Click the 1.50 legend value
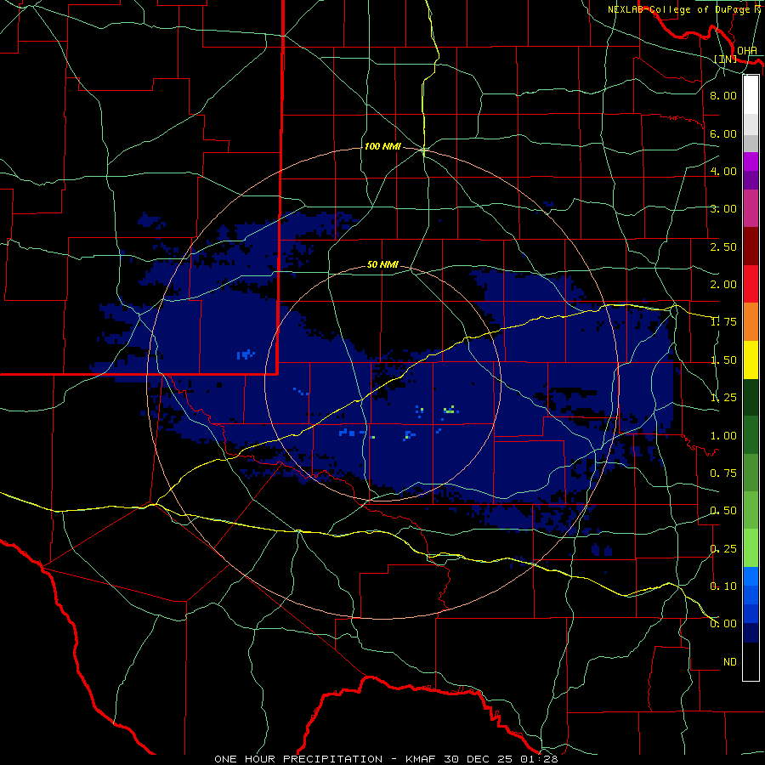Image resolution: width=765 pixels, height=765 pixels. coord(723,360)
